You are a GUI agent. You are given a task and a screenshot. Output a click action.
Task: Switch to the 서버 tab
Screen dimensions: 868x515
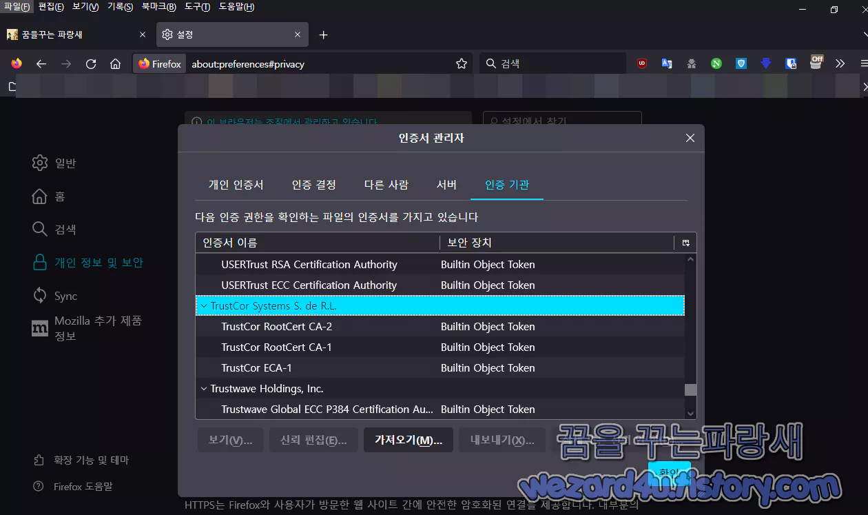click(446, 184)
